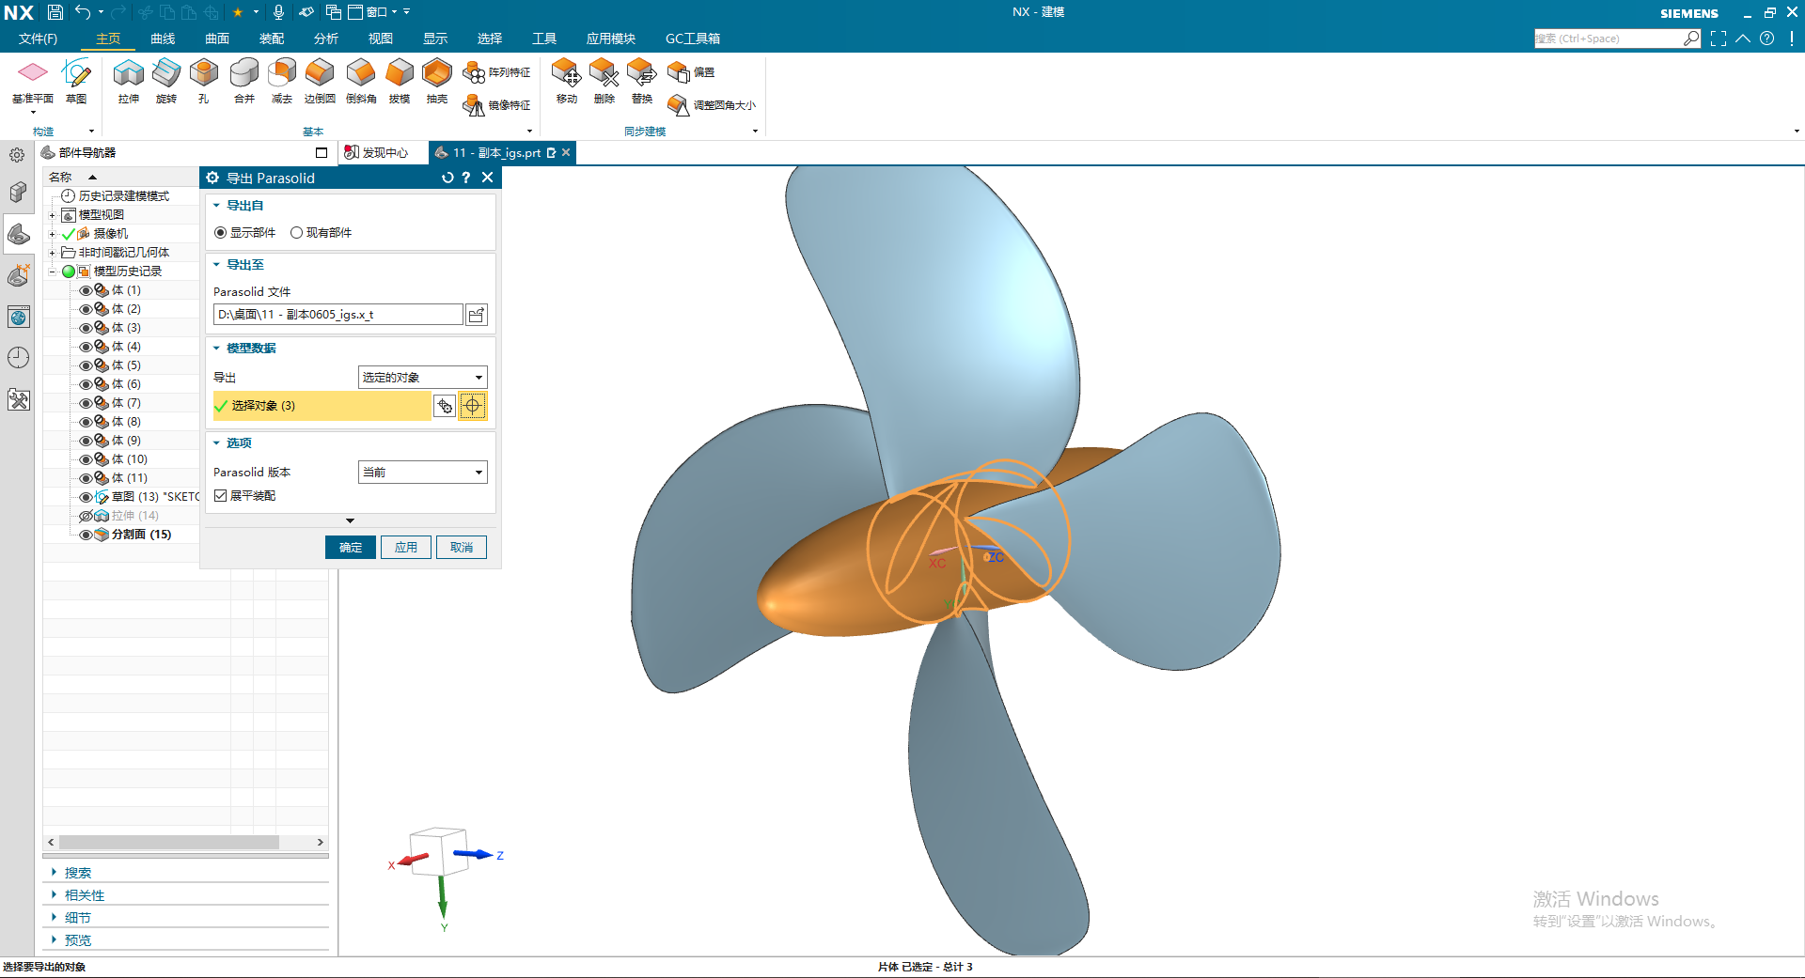The width and height of the screenshot is (1805, 978).
Task: Click the 减去 subtract tool
Action: [282, 82]
